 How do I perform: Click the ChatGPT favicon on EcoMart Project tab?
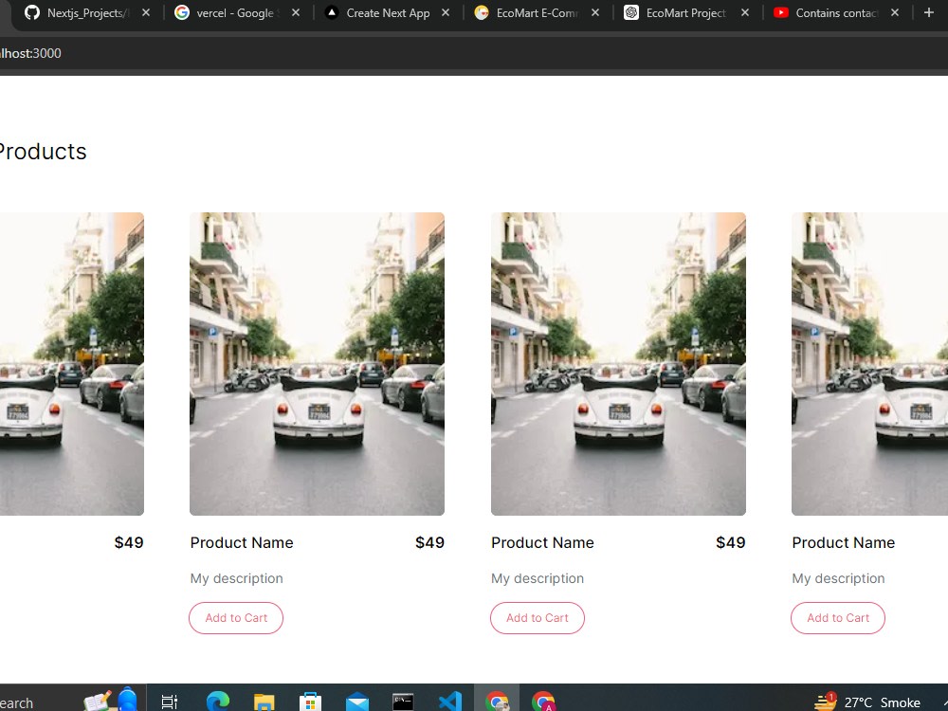pyautogui.click(x=631, y=12)
